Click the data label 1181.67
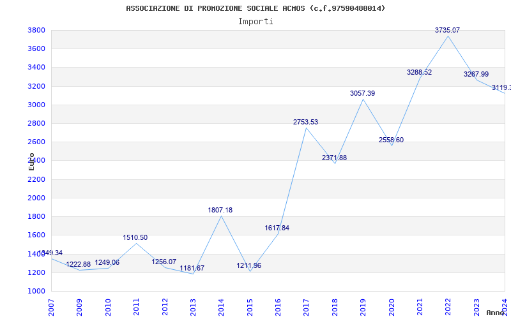This screenshot has height=319, width=511. pos(192,269)
